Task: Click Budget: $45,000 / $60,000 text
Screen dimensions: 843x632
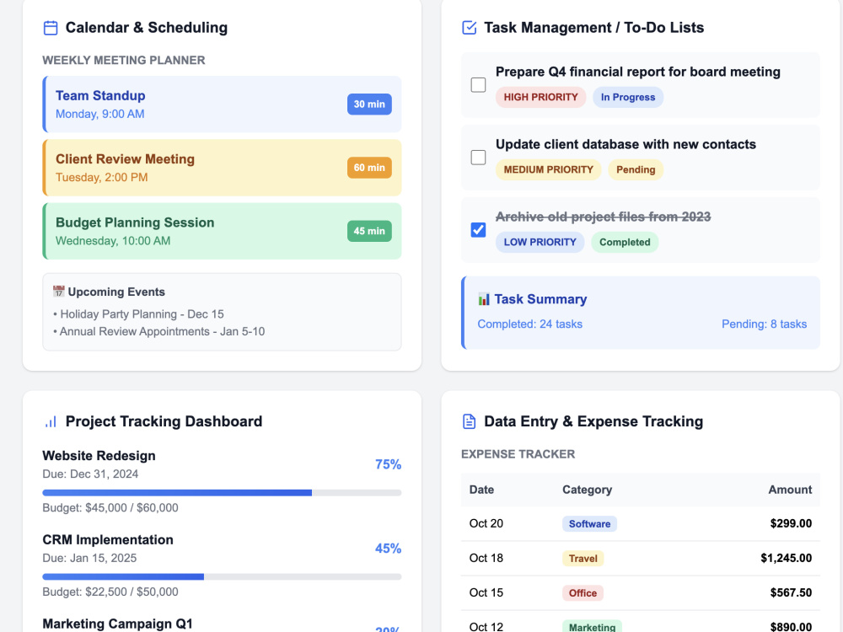Action: [x=110, y=508]
